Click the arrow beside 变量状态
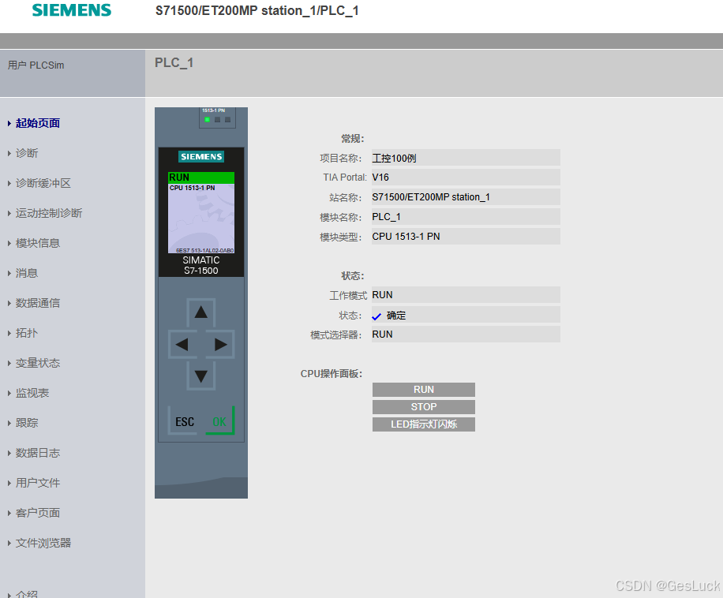723x598 pixels. point(9,363)
